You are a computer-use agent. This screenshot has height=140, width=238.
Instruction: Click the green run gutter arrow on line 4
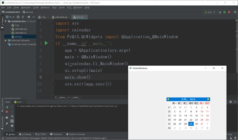pos(46,43)
